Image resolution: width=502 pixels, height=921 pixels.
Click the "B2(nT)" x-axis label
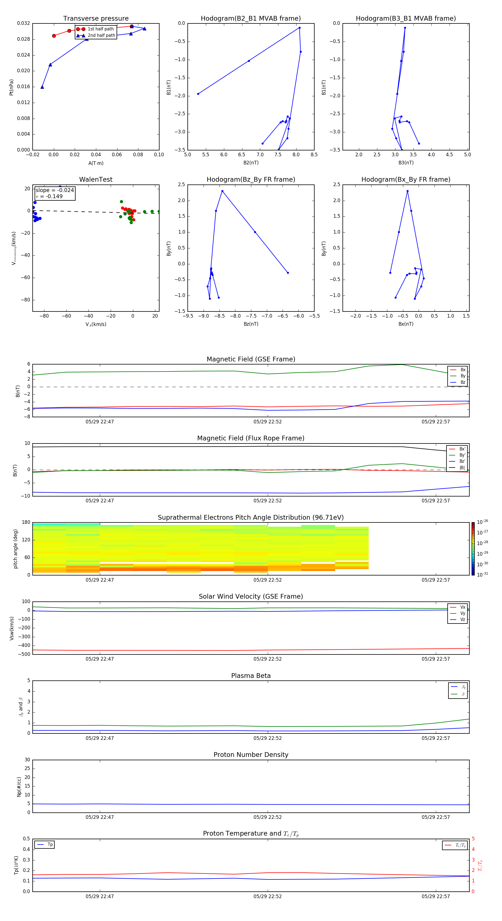pos(251,163)
